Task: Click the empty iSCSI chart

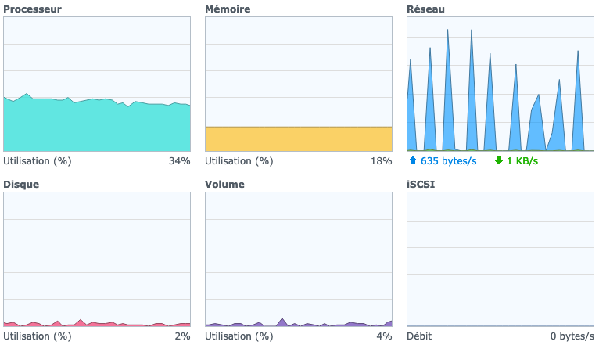Action: point(500,259)
